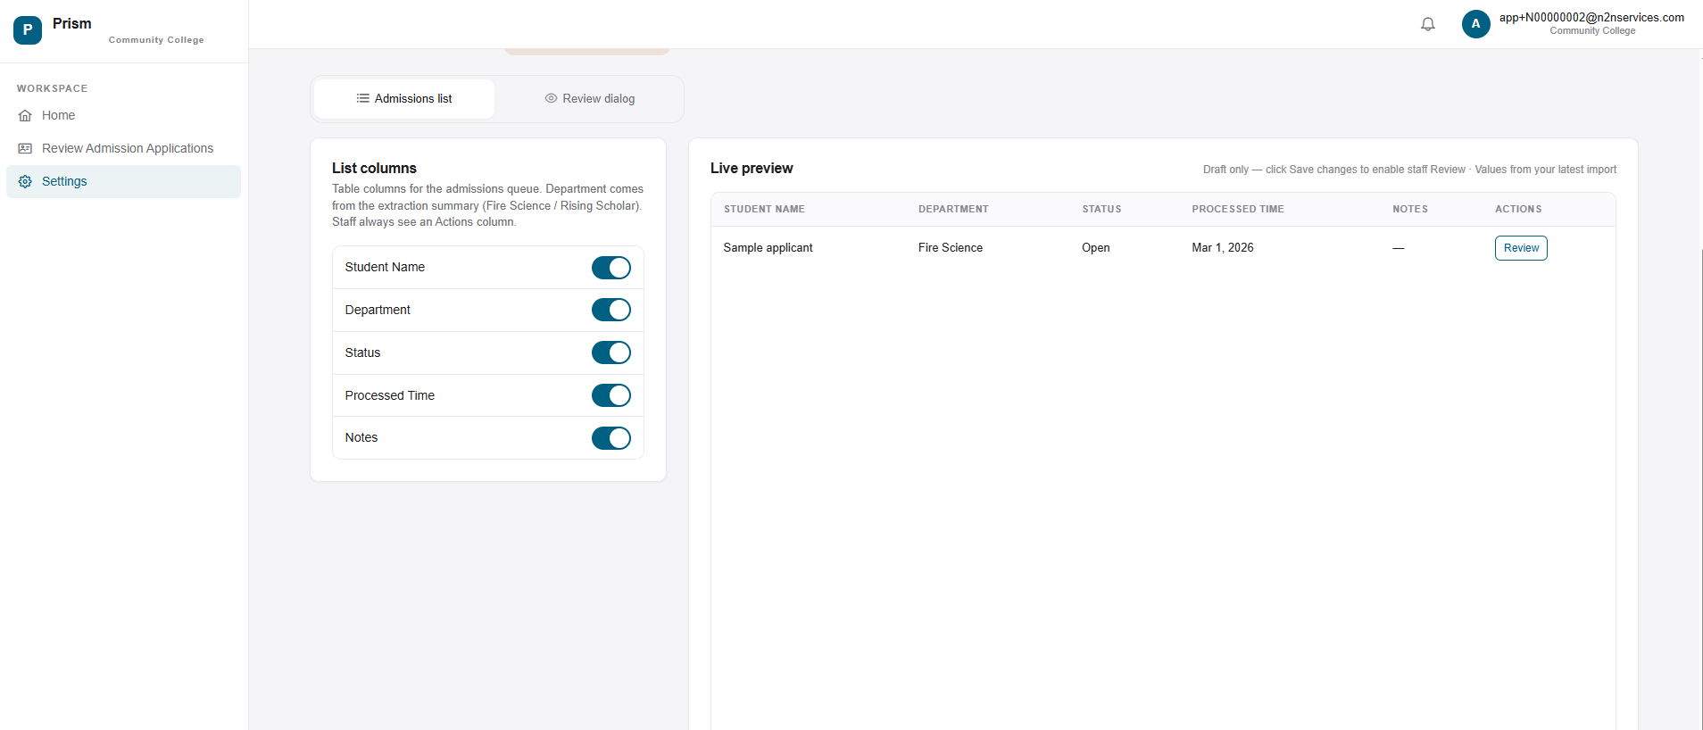Click the List columns heading
The image size is (1703, 730).
374,168
